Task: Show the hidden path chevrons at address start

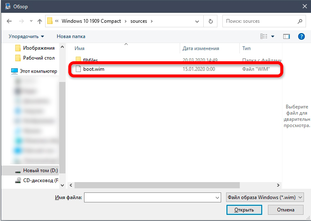Action: click(57, 21)
